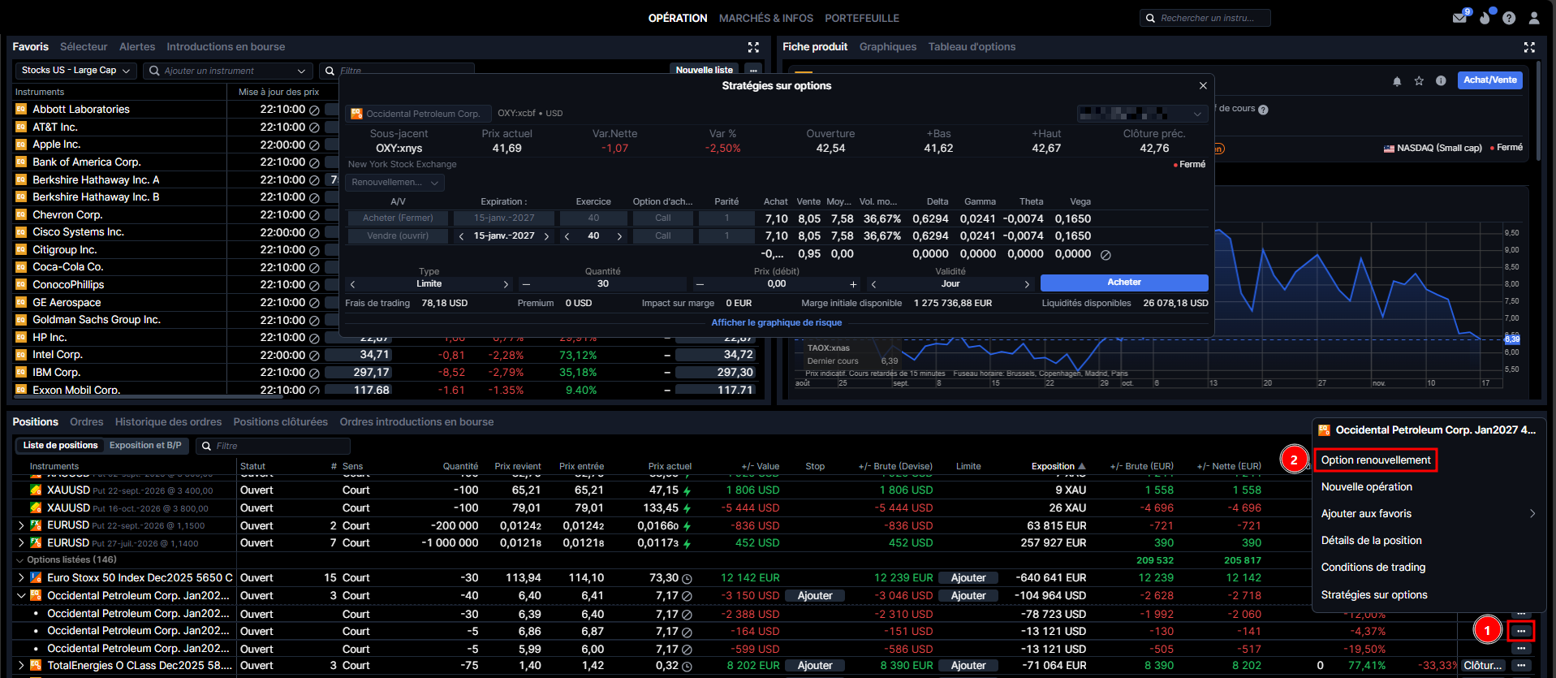Switch view to Exposition et B/P

(x=145, y=446)
